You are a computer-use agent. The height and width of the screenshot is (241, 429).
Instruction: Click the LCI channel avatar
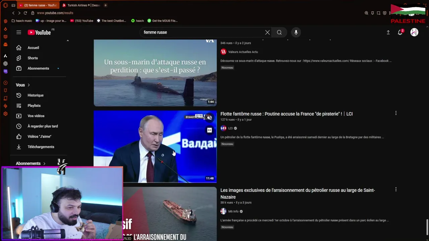point(224,128)
